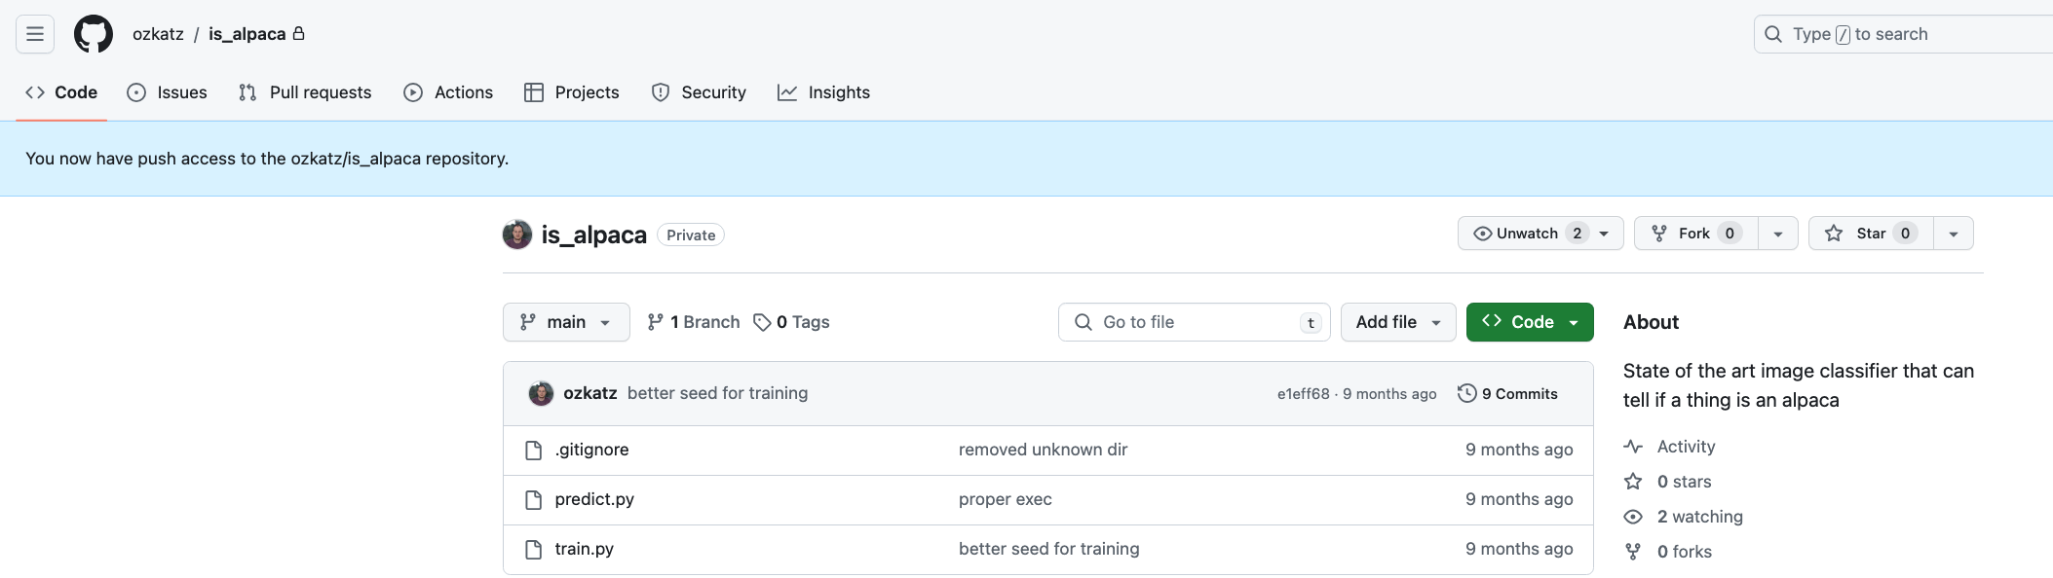The height and width of the screenshot is (578, 2053).
Task: Expand the Add file dropdown
Action: pos(1398,322)
